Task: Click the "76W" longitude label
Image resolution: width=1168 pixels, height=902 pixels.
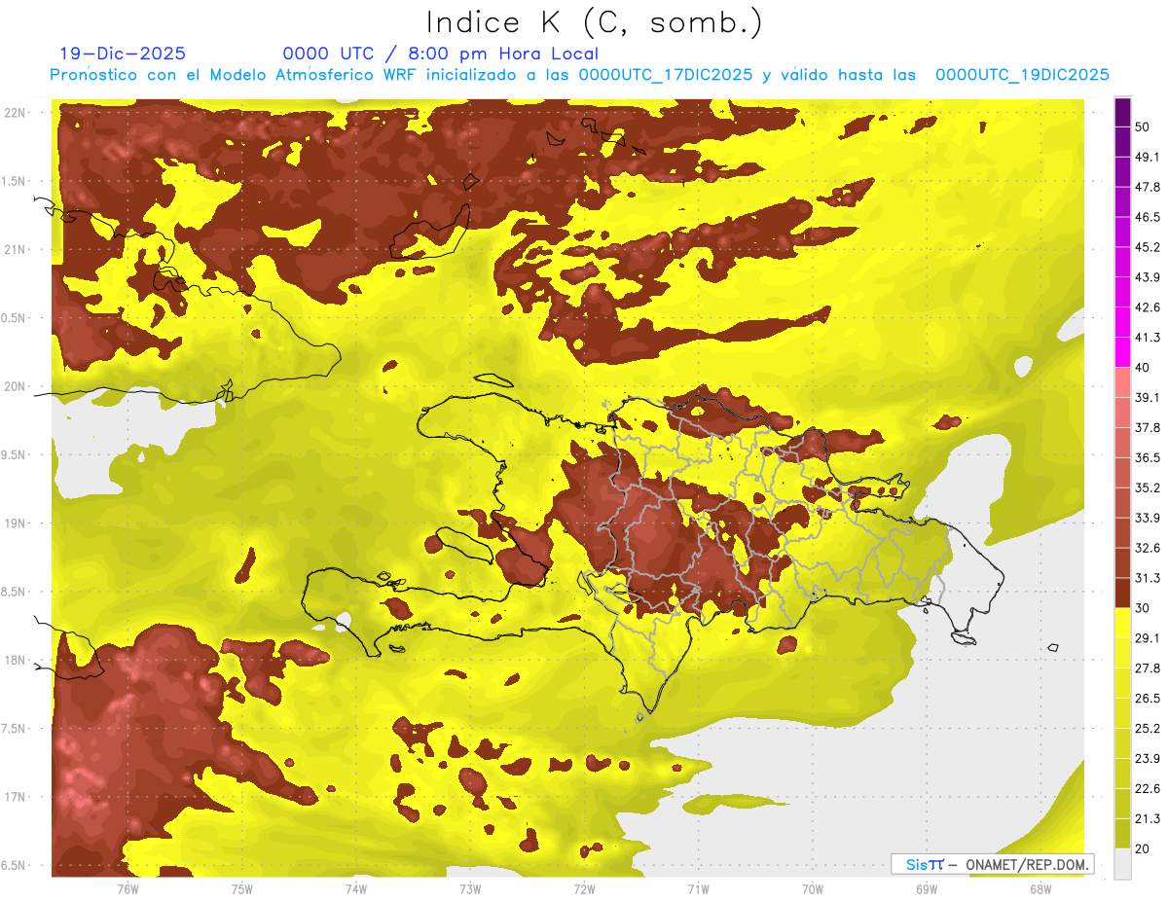Action: point(128,889)
